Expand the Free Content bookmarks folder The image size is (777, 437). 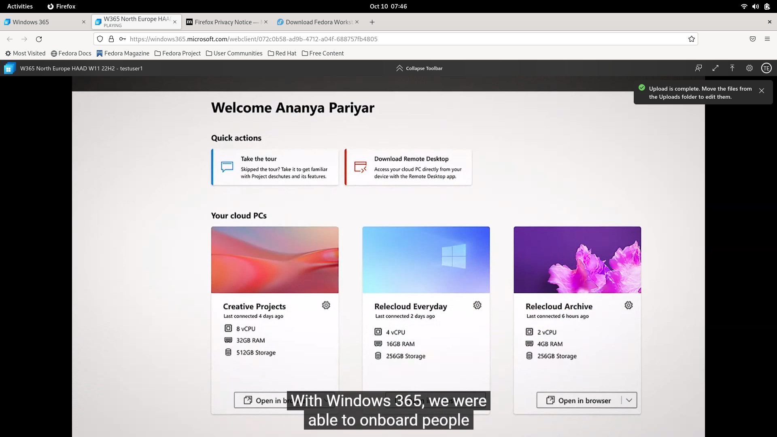323,53
